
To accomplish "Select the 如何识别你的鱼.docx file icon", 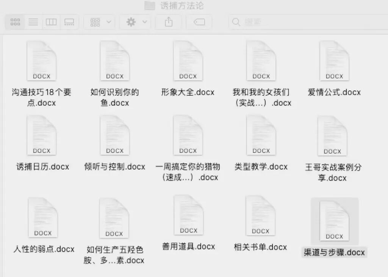I will point(115,61).
